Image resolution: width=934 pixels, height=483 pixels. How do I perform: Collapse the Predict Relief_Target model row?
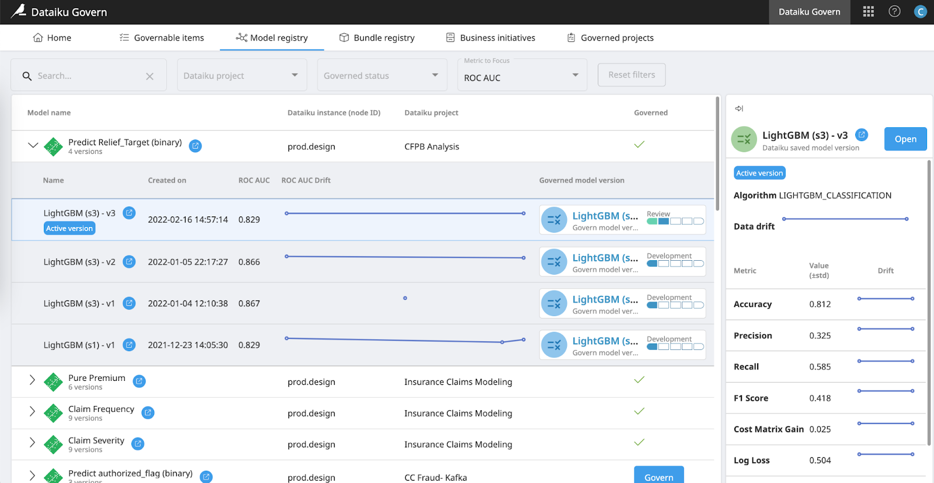[33, 145]
